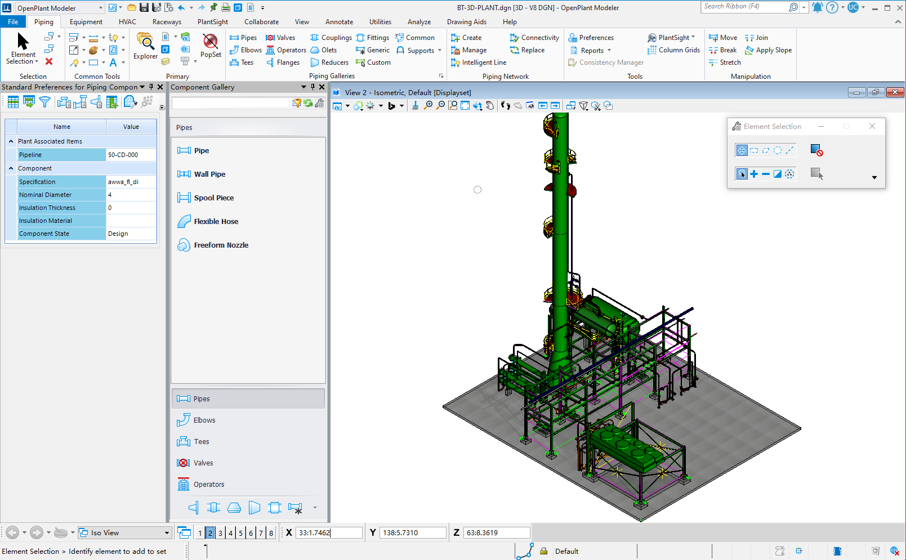Expand Element Selection extended settings arrow

coord(874,177)
